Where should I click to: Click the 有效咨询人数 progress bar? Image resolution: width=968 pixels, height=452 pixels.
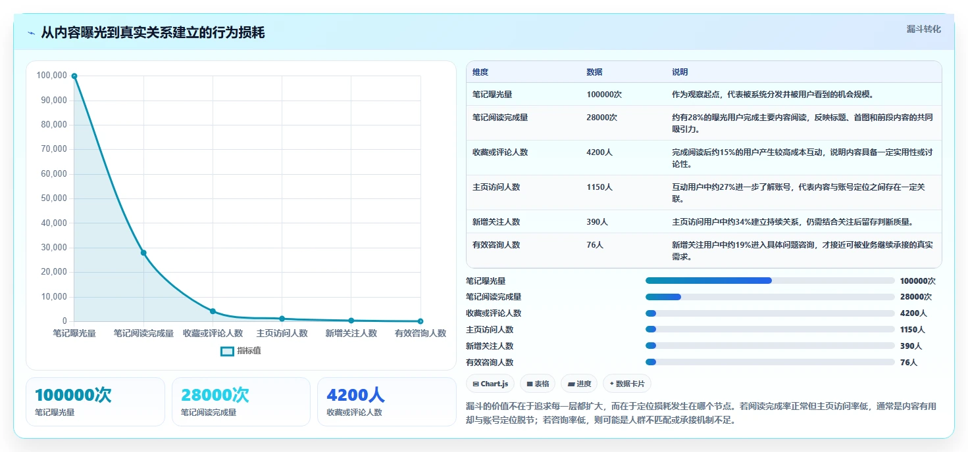pos(770,363)
